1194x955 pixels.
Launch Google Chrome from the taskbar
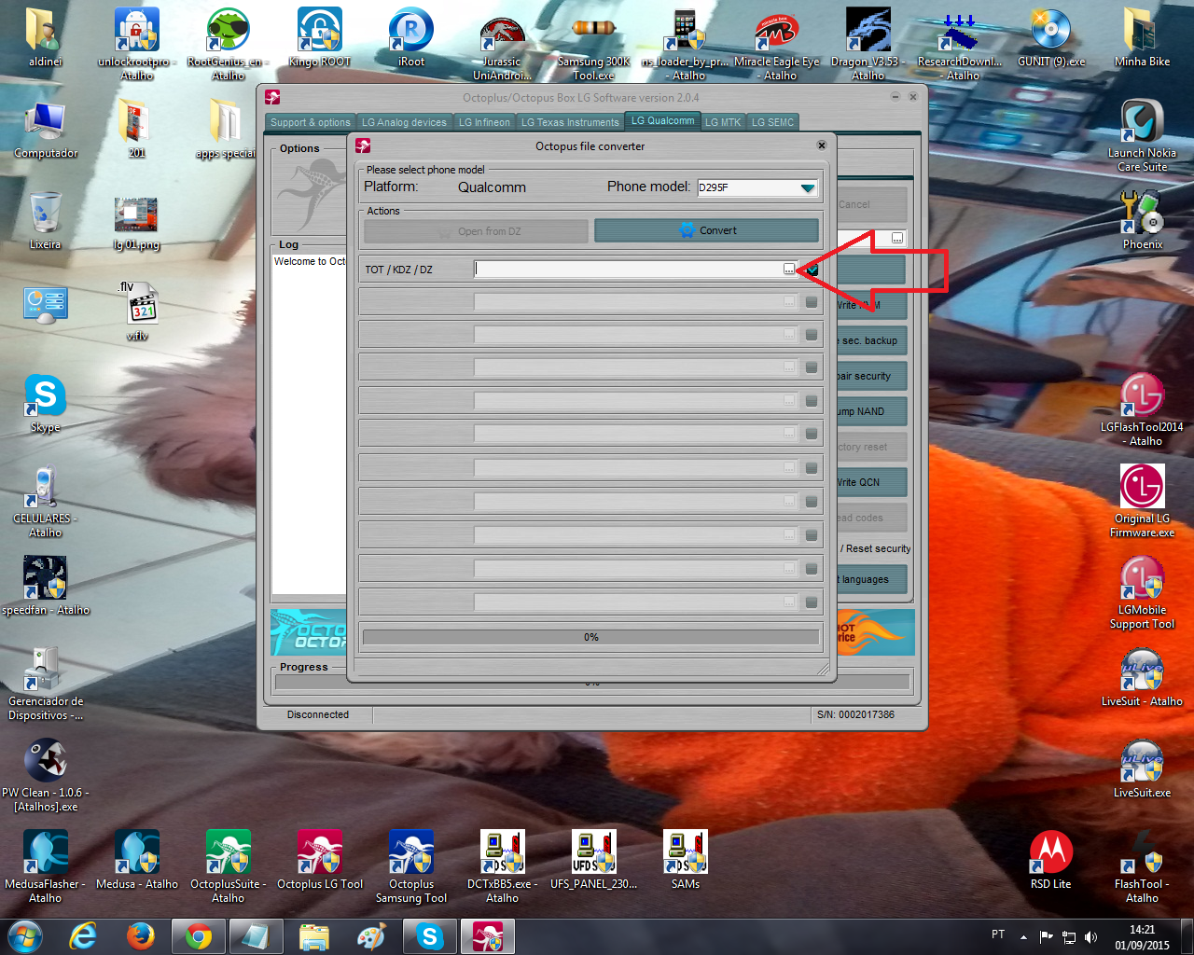(x=199, y=936)
